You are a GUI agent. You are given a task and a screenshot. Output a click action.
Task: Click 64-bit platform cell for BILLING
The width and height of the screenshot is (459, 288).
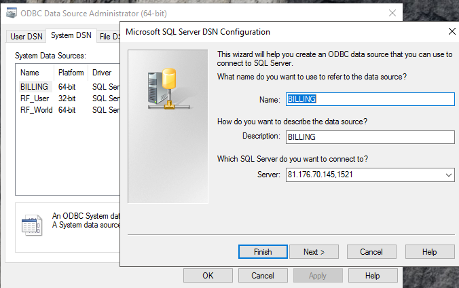point(67,87)
